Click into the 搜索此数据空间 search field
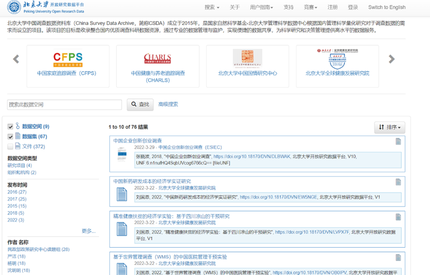The image size is (430, 275). click(64, 105)
